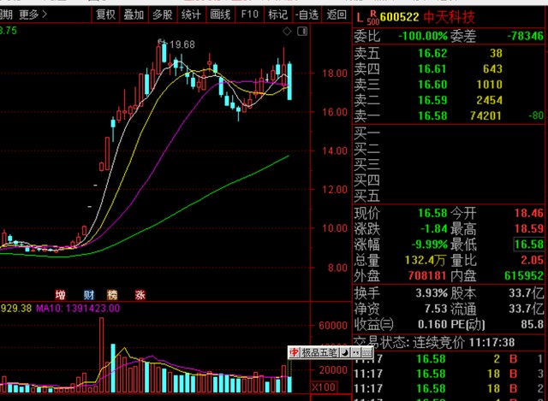Toggle 复权 price adjustment mode
The width and height of the screenshot is (548, 401).
point(105,14)
